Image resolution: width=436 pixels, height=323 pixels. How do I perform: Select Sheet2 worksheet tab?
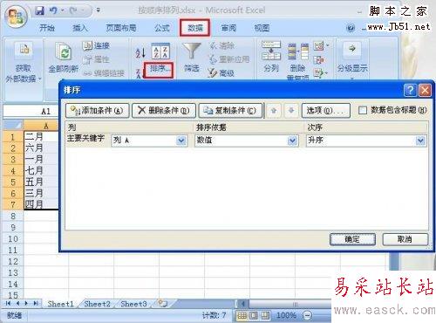coord(97,304)
